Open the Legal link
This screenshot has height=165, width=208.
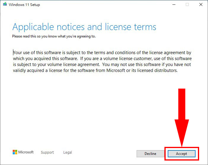click(68, 152)
